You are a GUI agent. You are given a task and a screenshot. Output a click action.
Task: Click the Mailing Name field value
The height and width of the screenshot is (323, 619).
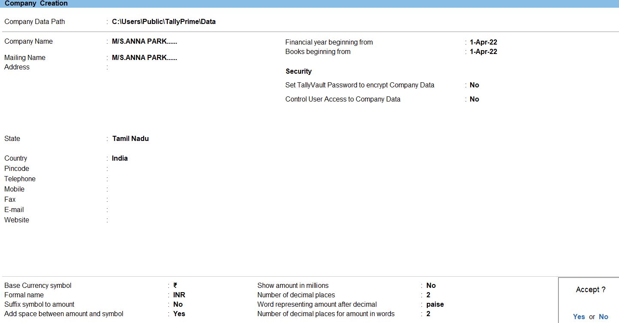[144, 58]
